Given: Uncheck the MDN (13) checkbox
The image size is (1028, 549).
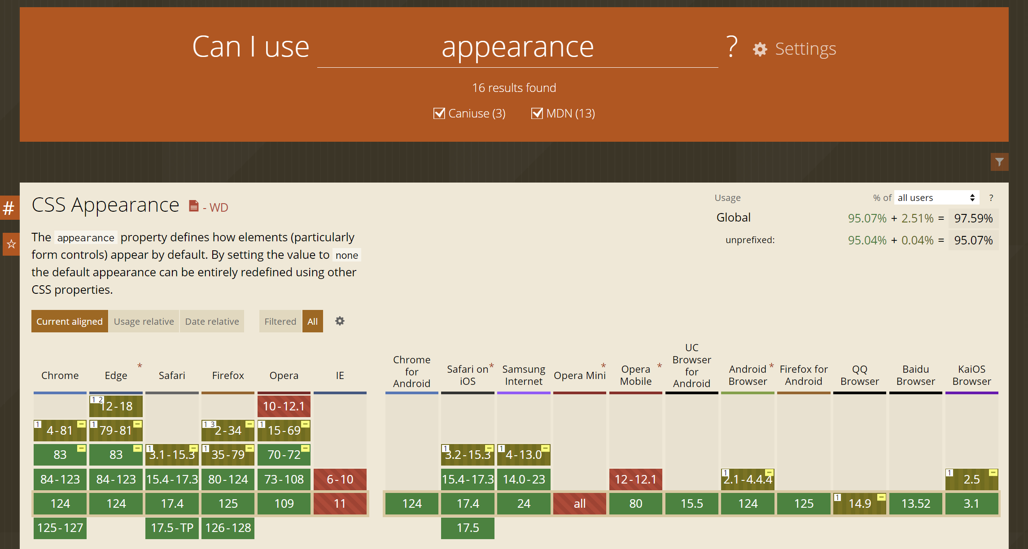Looking at the screenshot, I should point(537,113).
